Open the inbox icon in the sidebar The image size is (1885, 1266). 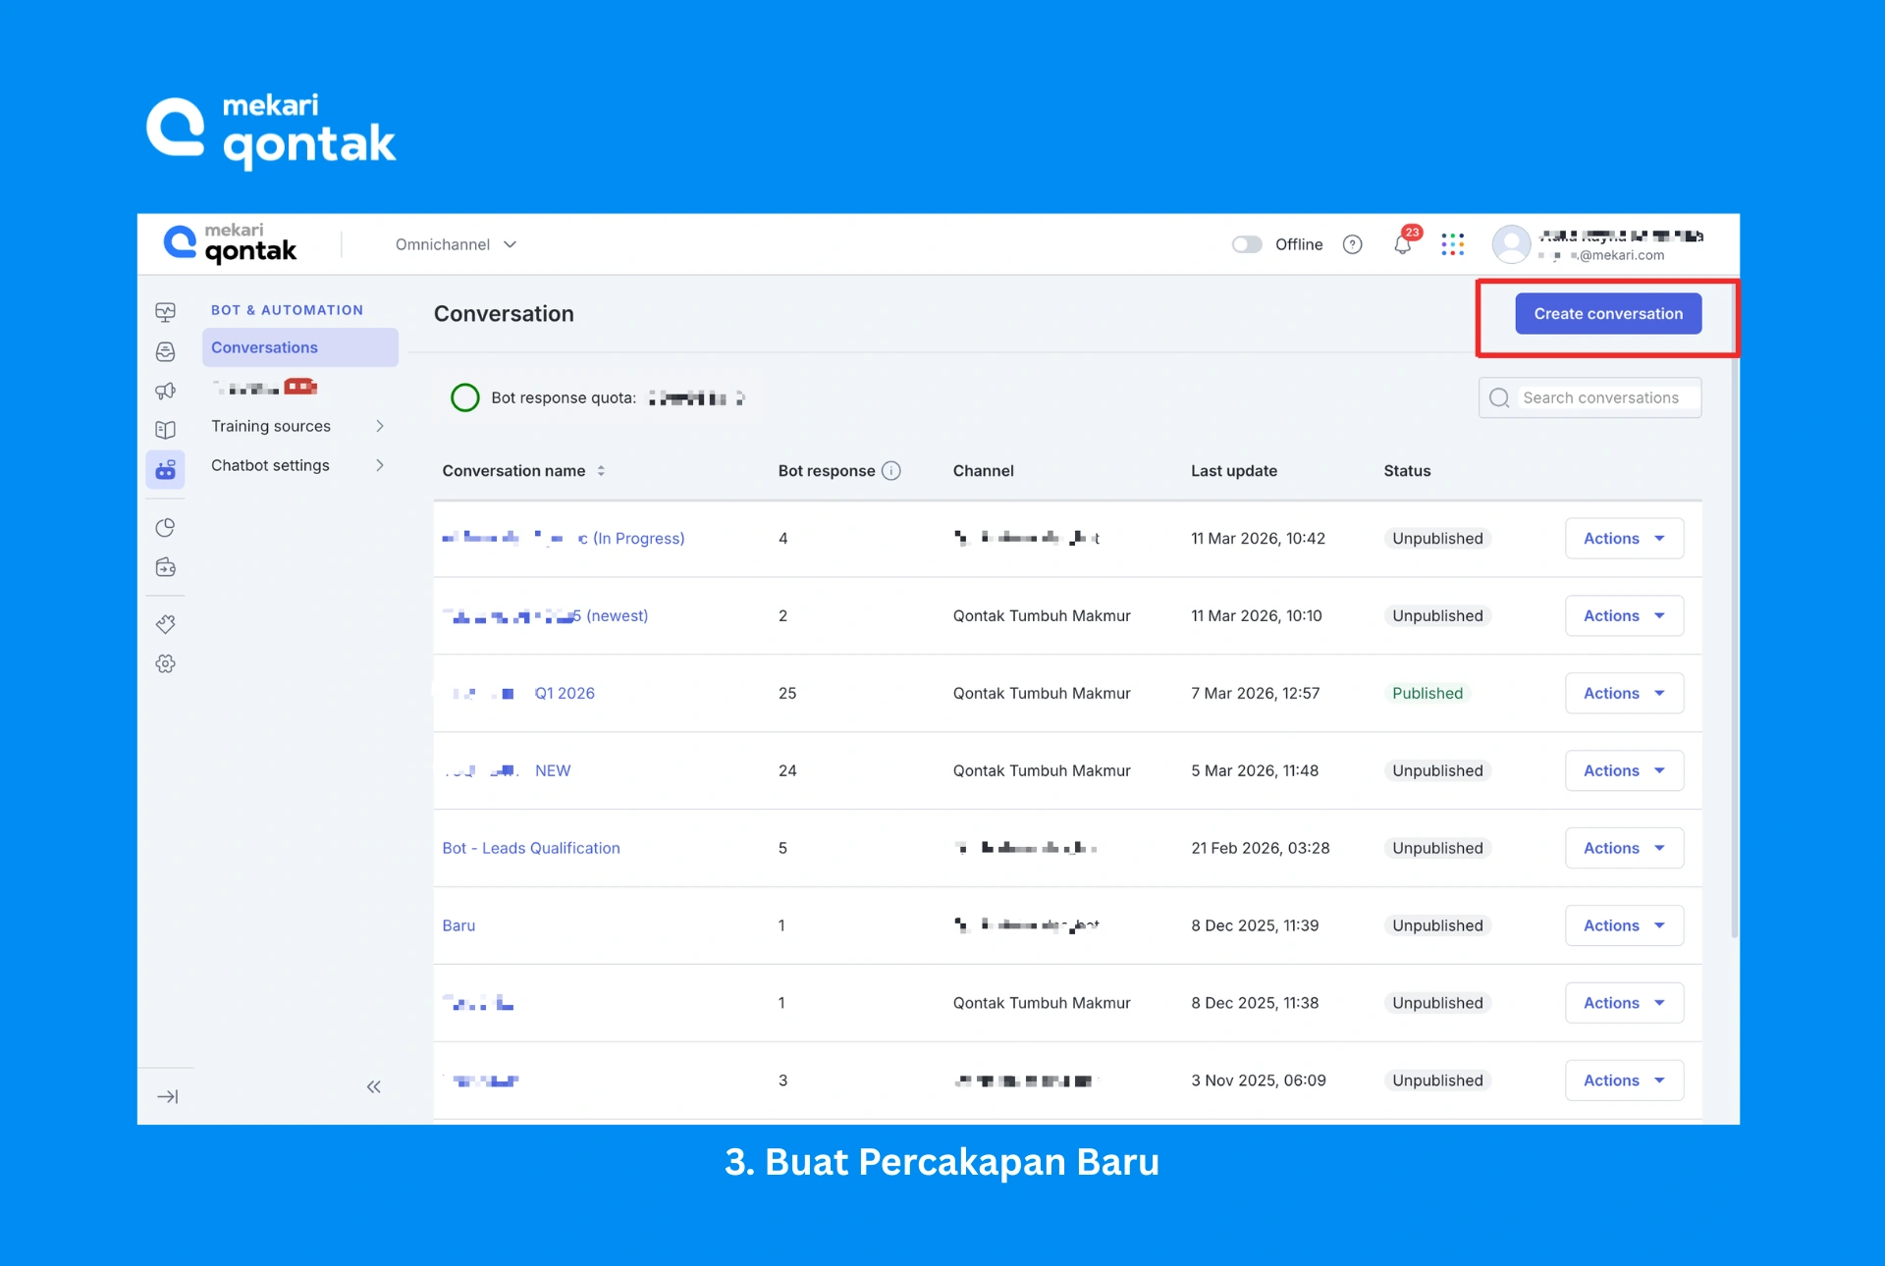click(x=166, y=351)
